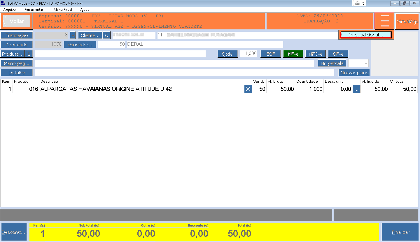Focus the product code input field
Image resolution: width=420 pixels, height=242 pixels.
coord(120,54)
